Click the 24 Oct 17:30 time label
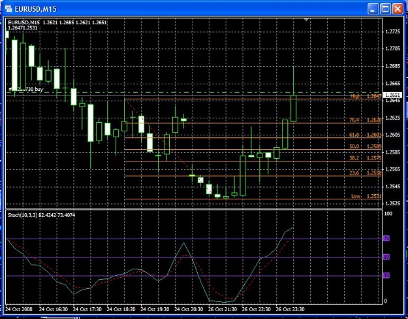Viewport: 408px width, 319px height. 87,309
